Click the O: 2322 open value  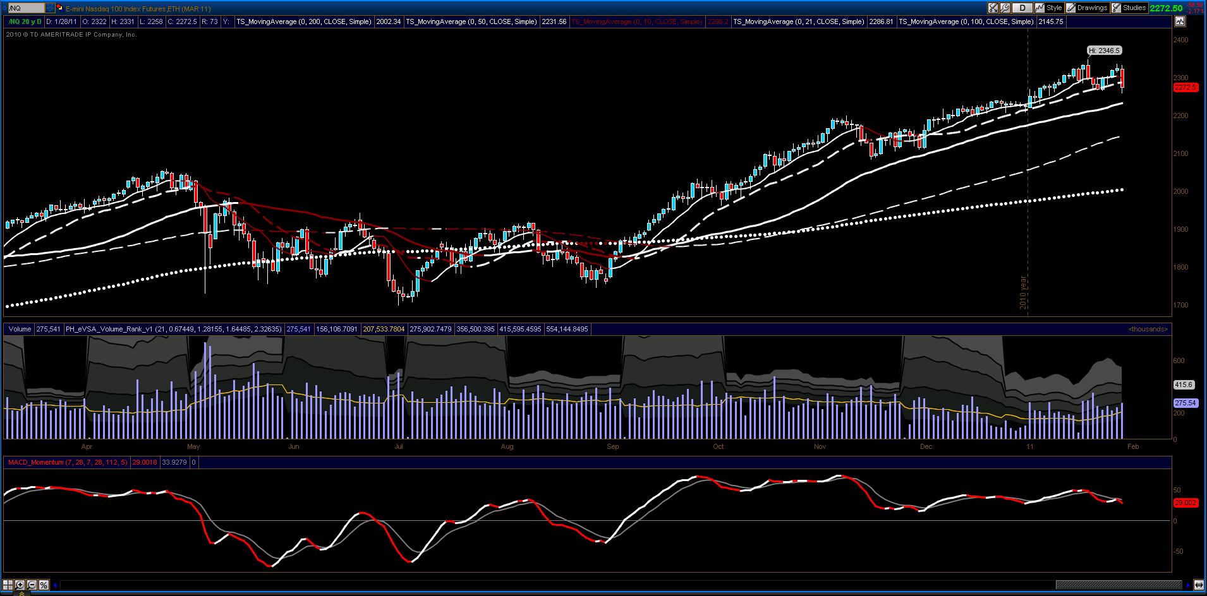click(95, 21)
